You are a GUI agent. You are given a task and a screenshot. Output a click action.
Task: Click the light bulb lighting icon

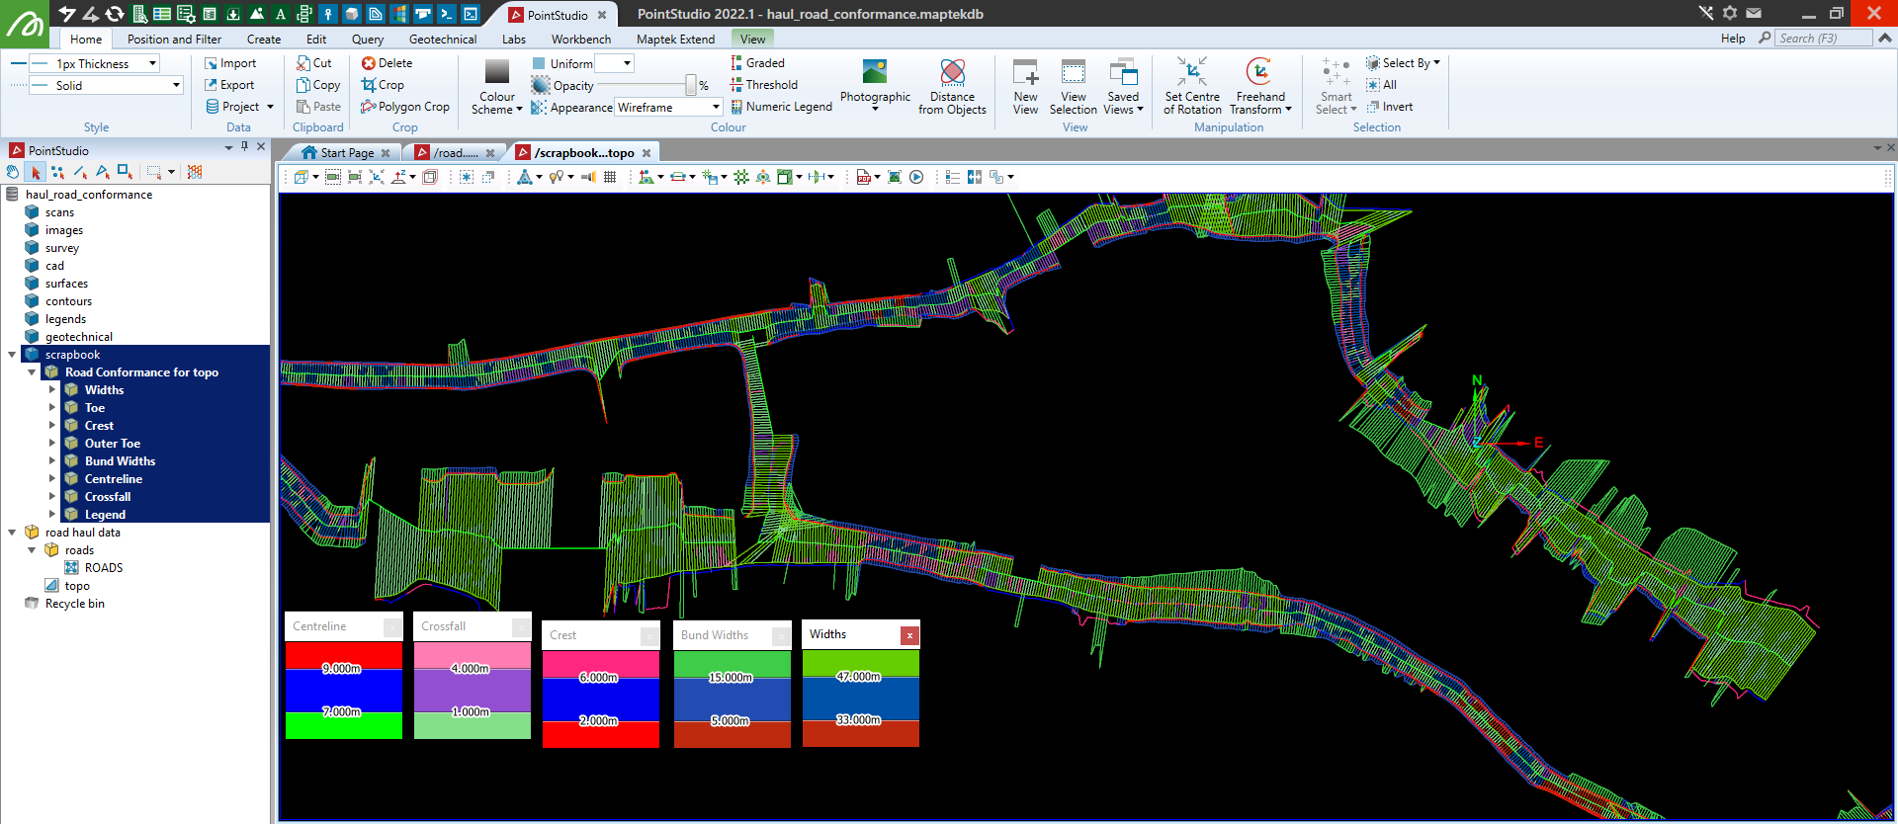[557, 177]
